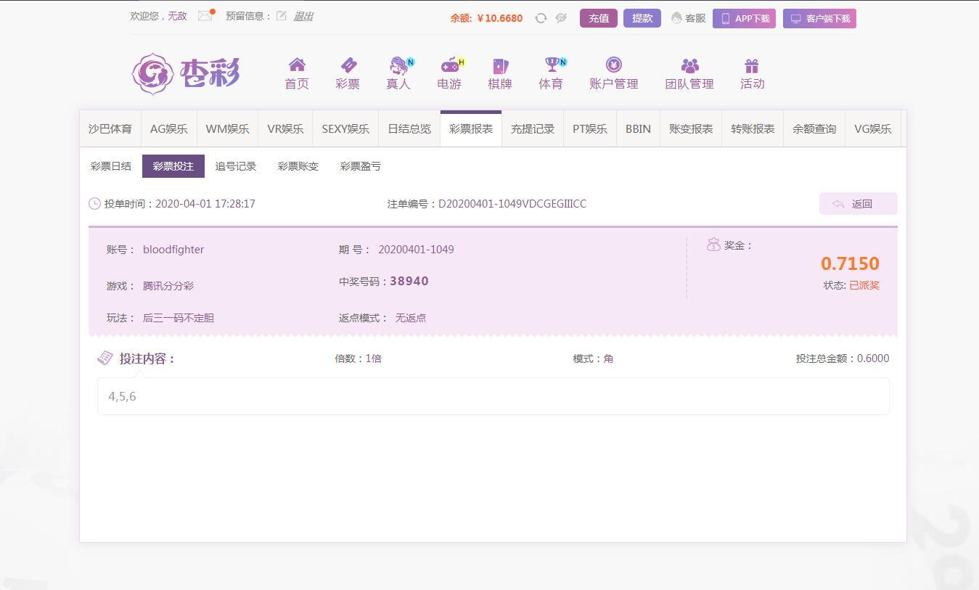The height and width of the screenshot is (590, 979).
Task: Refresh the account balance
Action: pos(541,18)
